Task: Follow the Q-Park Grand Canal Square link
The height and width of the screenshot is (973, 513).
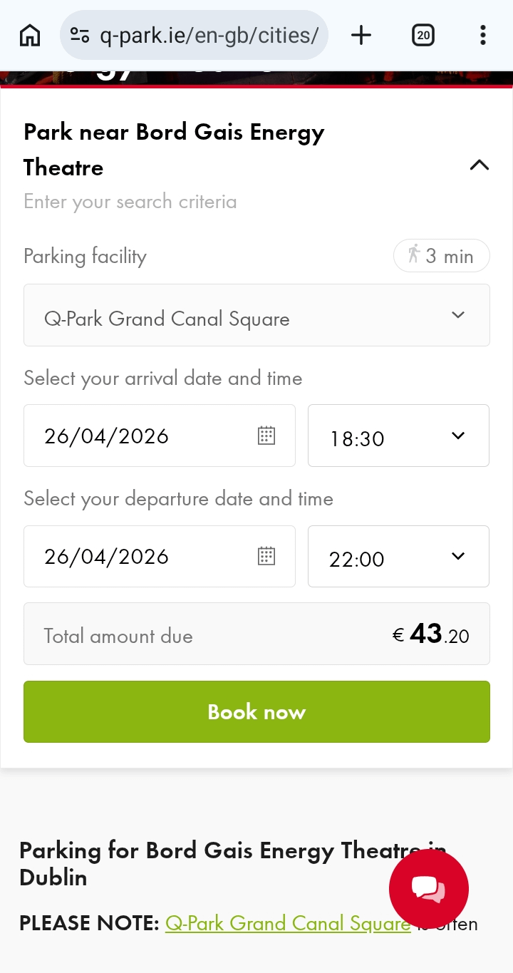Action: 288,923
